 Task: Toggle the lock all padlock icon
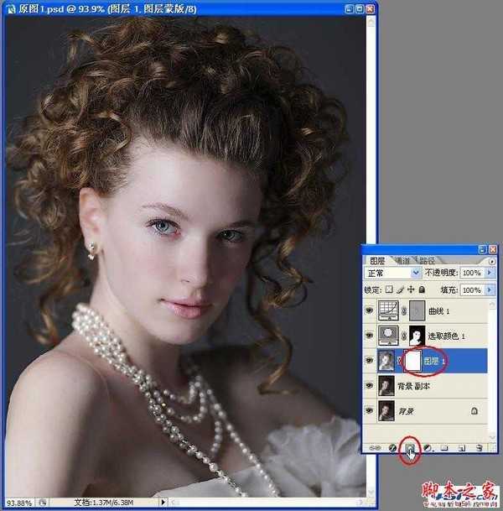coord(422,289)
